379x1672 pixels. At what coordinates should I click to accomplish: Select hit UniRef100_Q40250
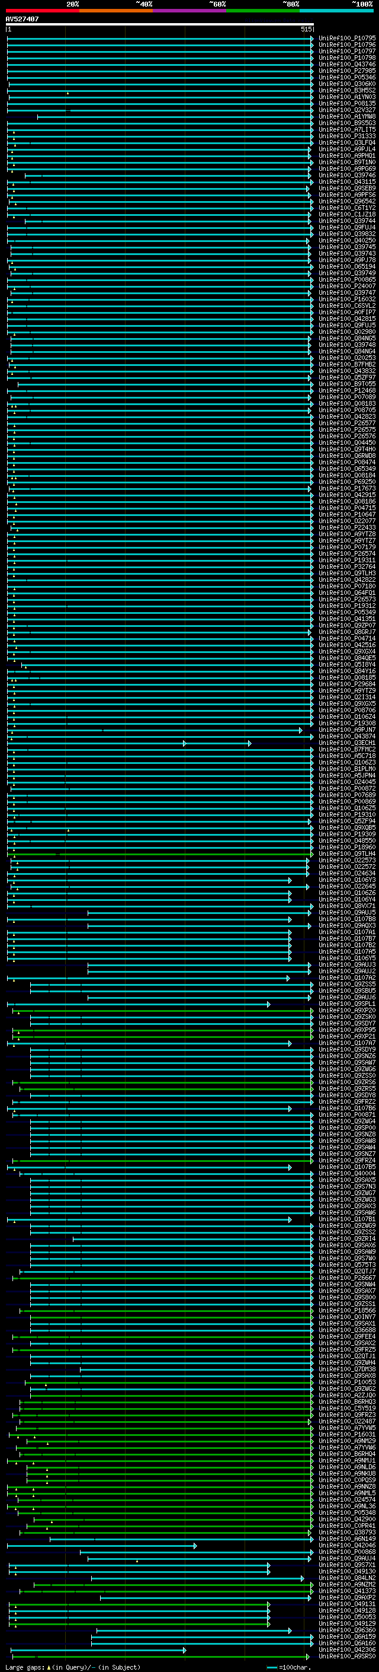pyautogui.click(x=347, y=241)
